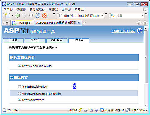Open the search box dropdown arrow
The width and height of the screenshot is (150, 115).
point(142,16)
